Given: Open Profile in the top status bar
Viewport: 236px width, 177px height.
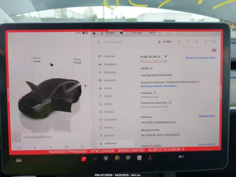Looking at the screenshot, I should click(107, 33).
